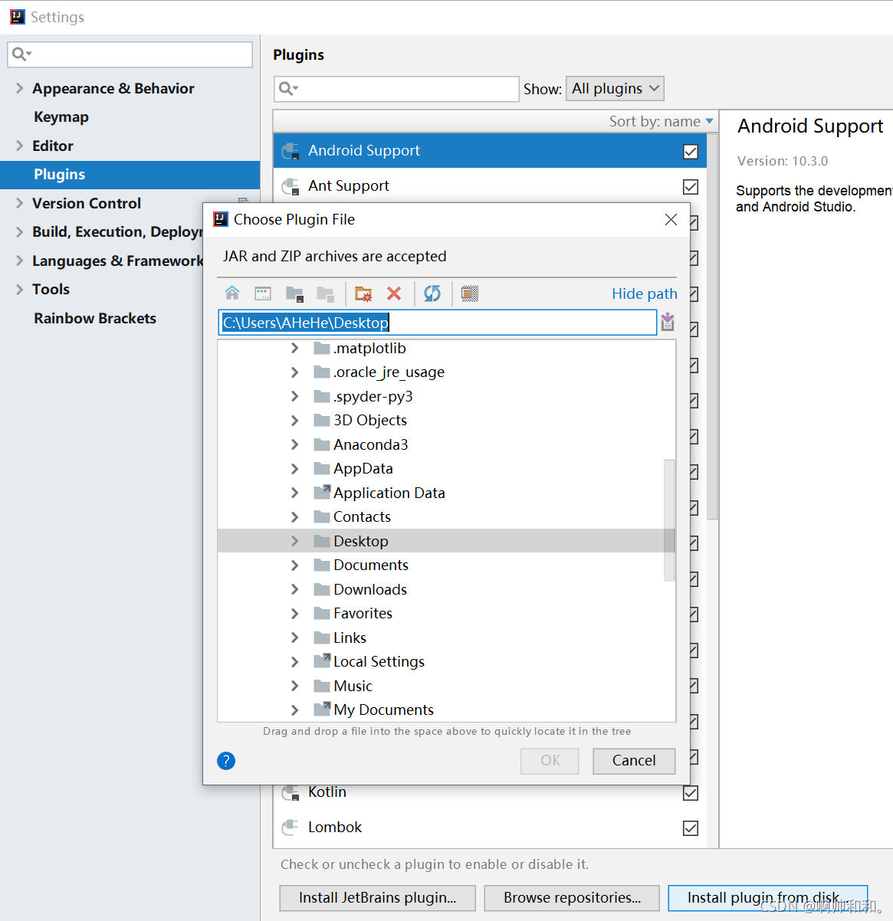
Task: Open recent path history icon beside path field
Action: pos(668,322)
